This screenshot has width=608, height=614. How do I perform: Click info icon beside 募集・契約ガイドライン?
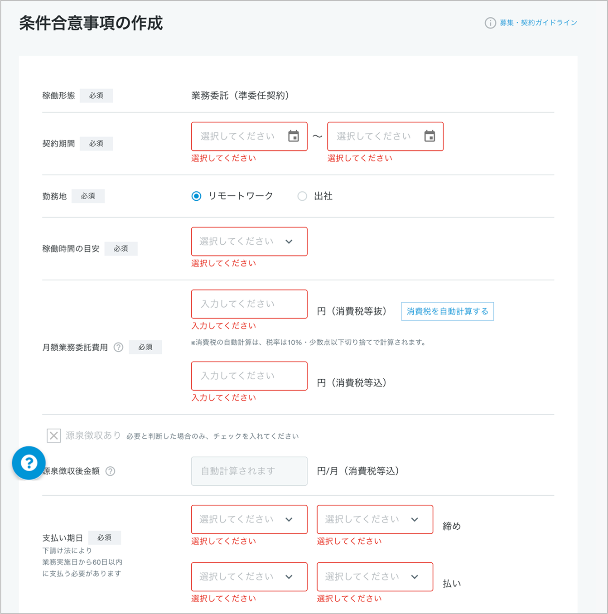click(490, 23)
